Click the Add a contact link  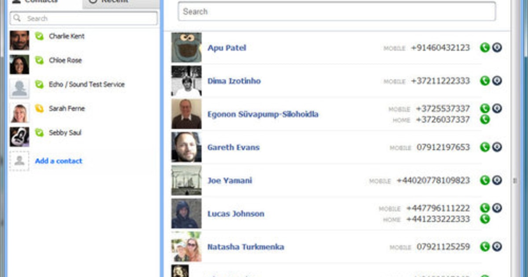point(59,161)
